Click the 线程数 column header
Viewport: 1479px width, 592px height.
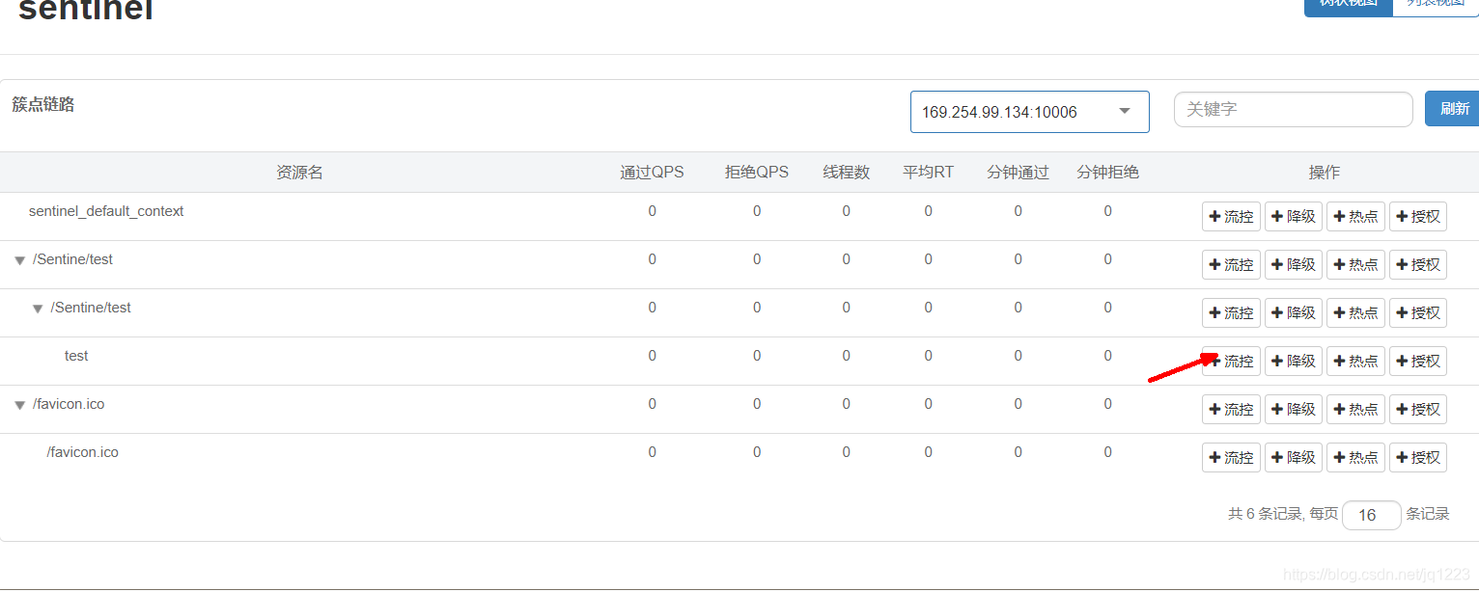pos(847,173)
